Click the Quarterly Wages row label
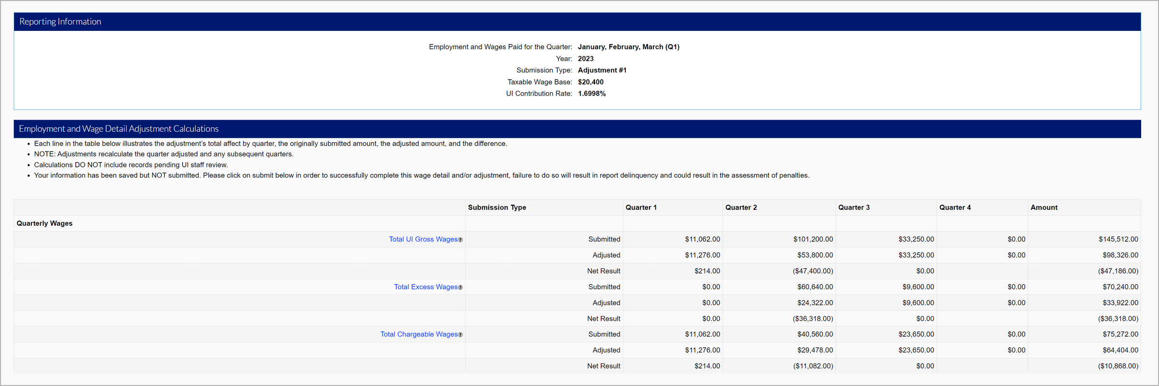The height and width of the screenshot is (386, 1159). 44,223
